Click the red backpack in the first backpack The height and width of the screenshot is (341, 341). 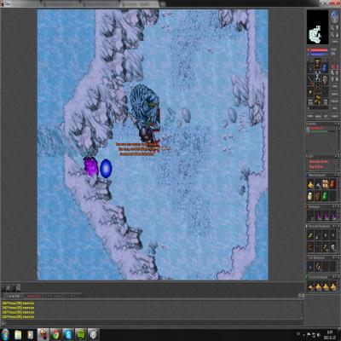pyautogui.click(x=318, y=196)
